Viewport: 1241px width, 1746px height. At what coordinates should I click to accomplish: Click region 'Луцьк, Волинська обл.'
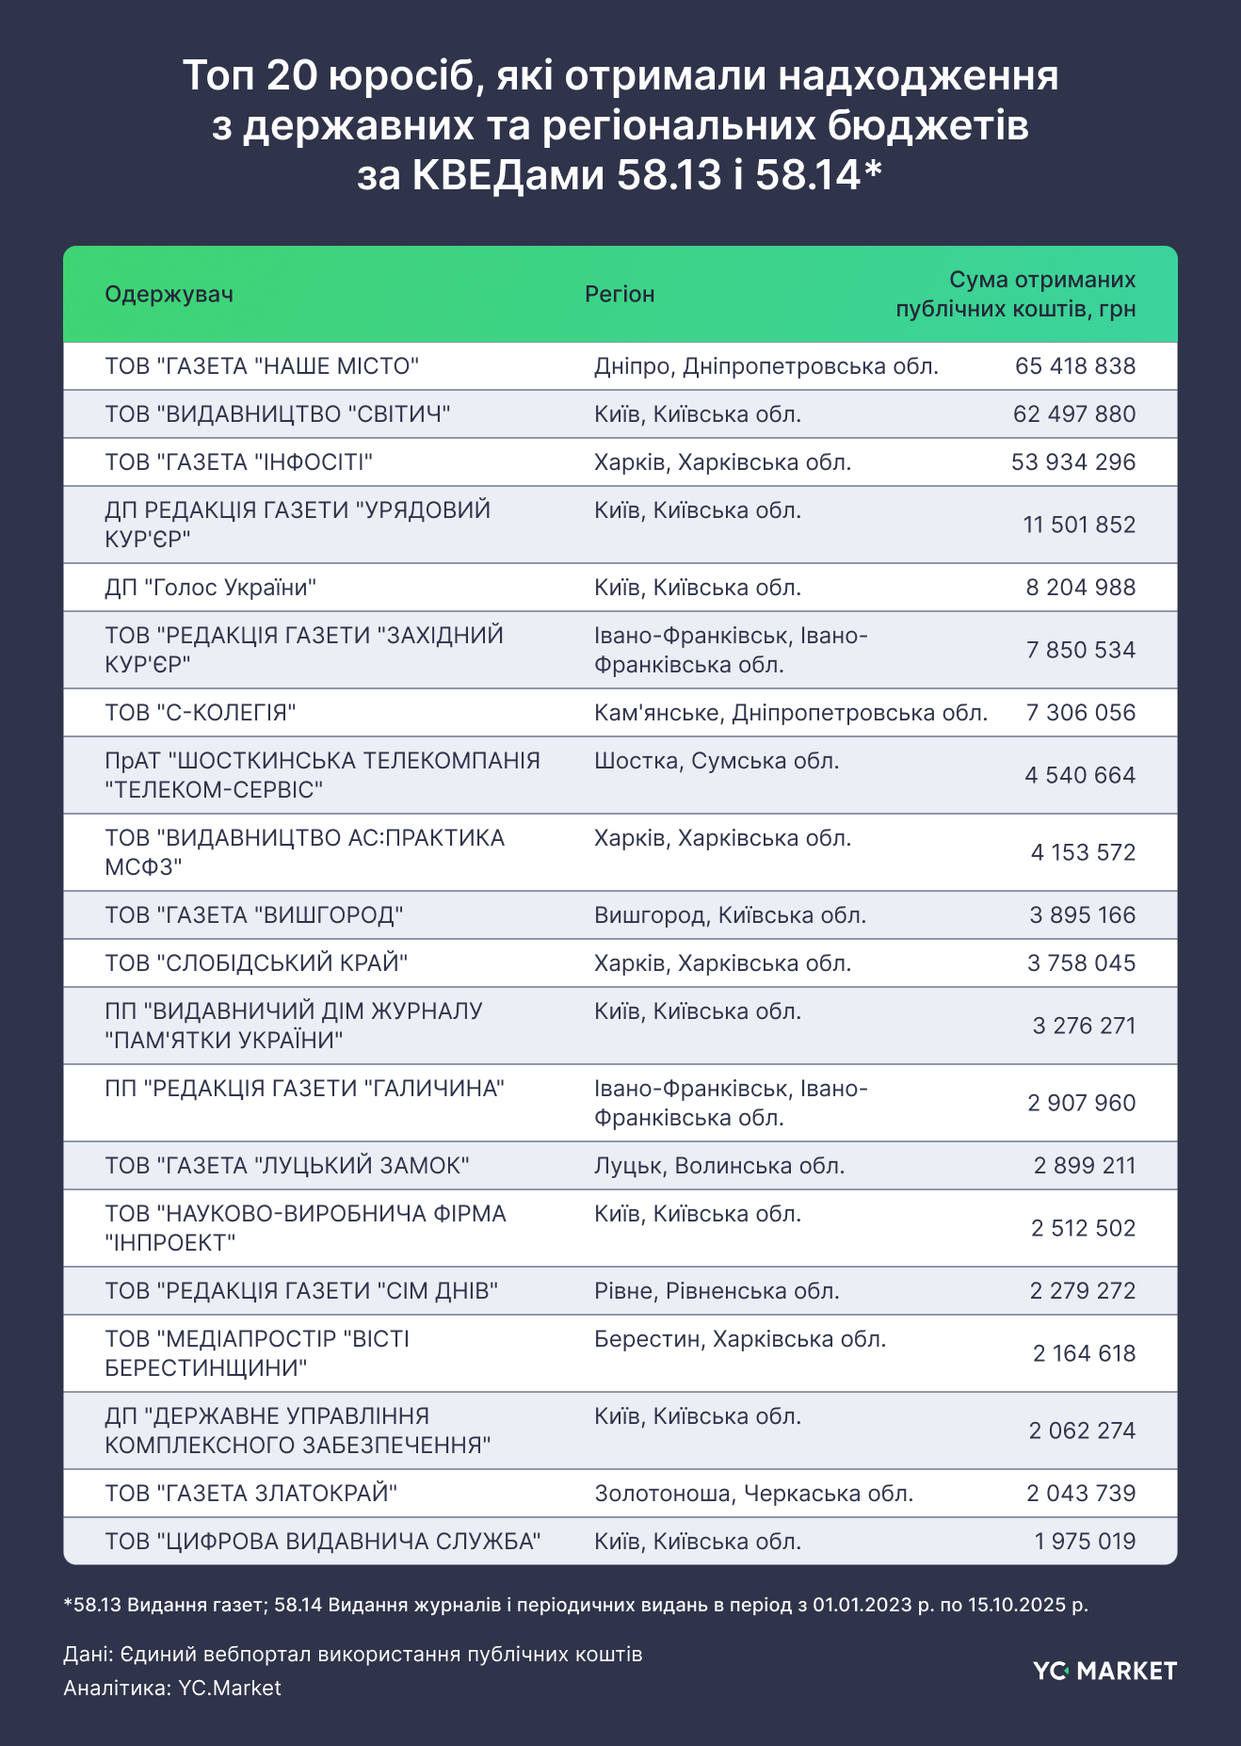pyautogui.click(x=719, y=1166)
